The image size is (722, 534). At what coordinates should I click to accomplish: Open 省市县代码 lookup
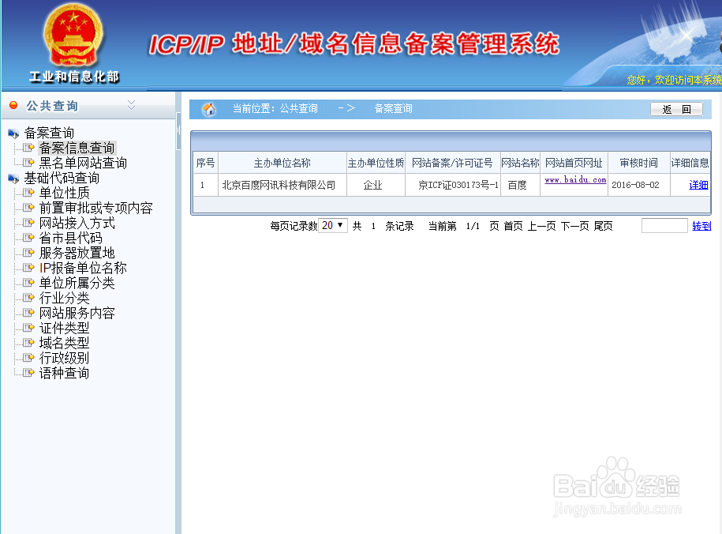70,238
